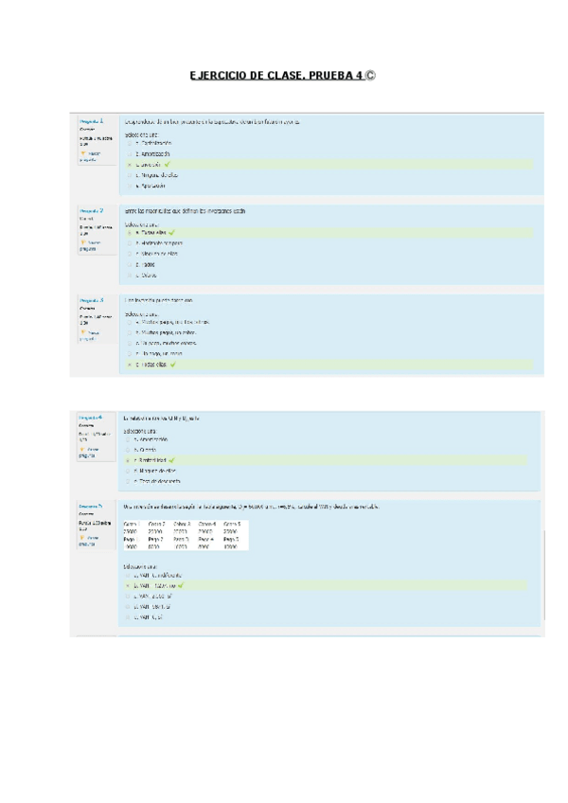Click the 'Pregunta 1' heading label

(x=91, y=121)
